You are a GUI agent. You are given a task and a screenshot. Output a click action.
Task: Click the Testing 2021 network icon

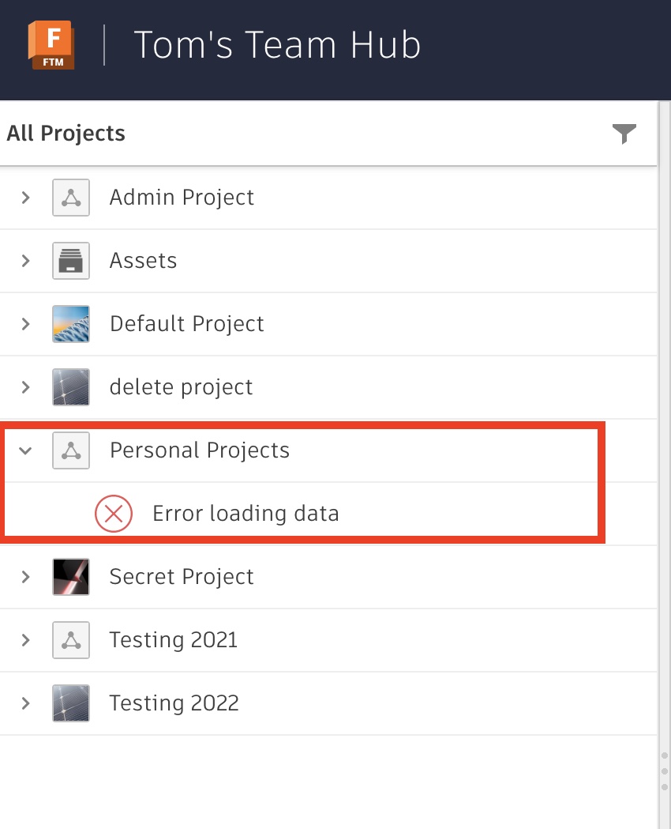(71, 640)
